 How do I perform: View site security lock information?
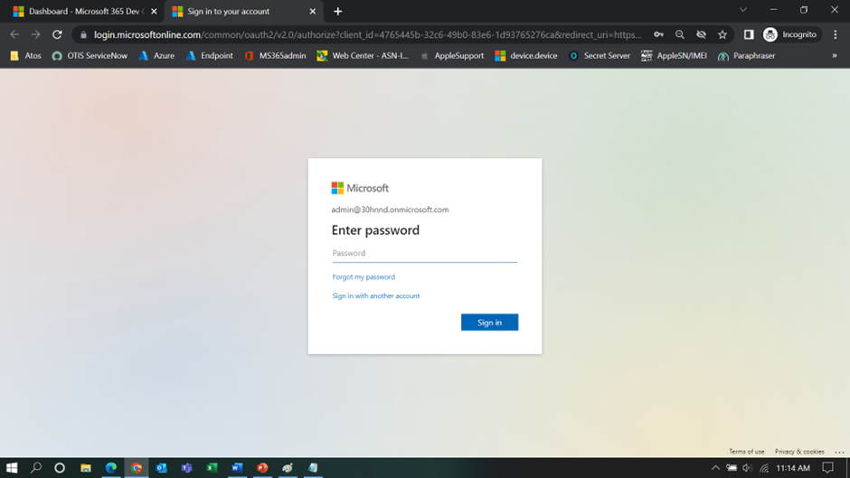click(x=83, y=34)
